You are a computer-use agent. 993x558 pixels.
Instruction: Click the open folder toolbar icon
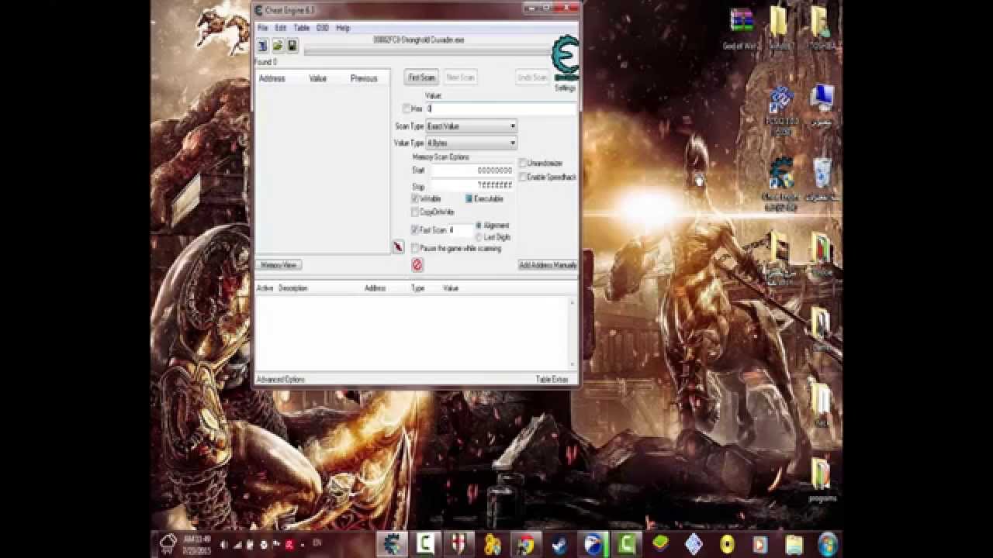(x=277, y=46)
